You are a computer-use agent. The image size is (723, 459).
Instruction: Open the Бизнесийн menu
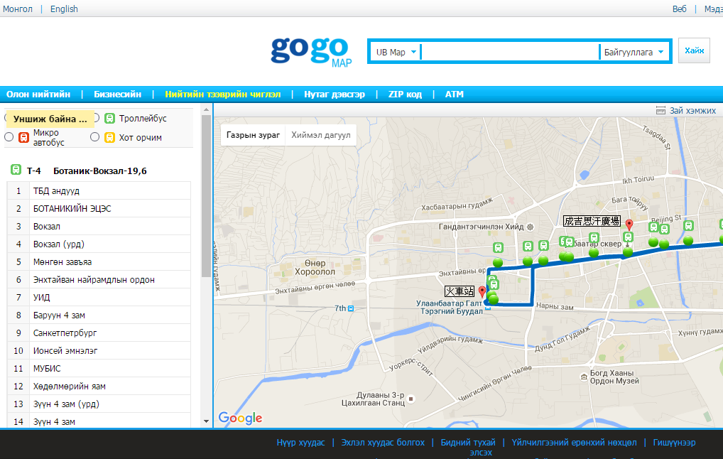coord(118,94)
